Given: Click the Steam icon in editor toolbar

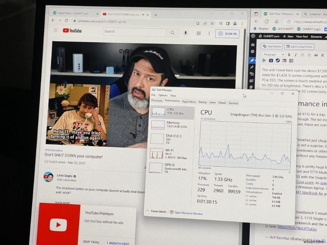Looking at the screenshot, I should (278, 60).
